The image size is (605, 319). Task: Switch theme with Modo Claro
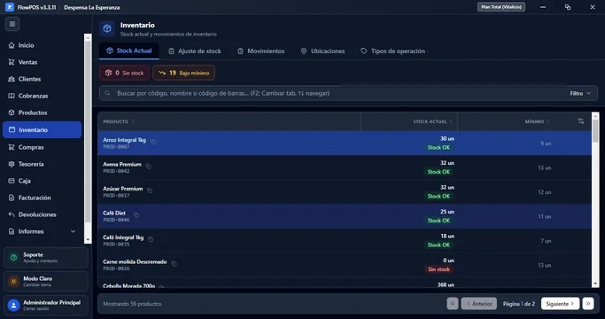point(46,281)
